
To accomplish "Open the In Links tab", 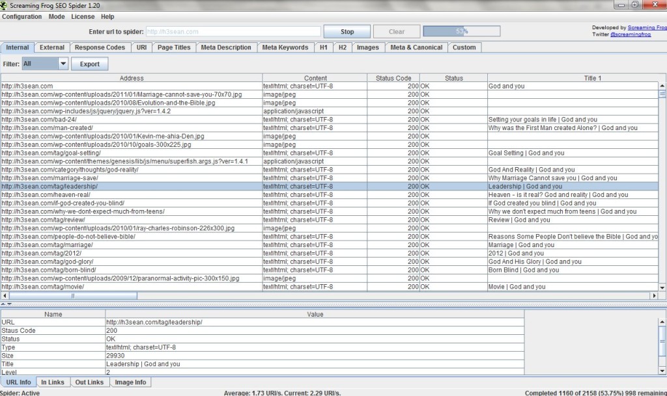I will pos(53,382).
